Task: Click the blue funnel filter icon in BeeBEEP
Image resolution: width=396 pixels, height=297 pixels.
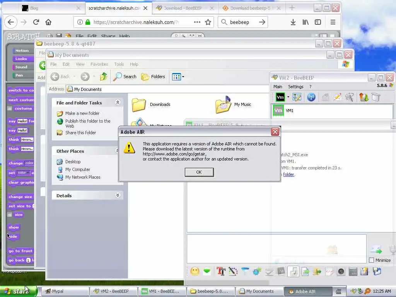Action: 245,271
